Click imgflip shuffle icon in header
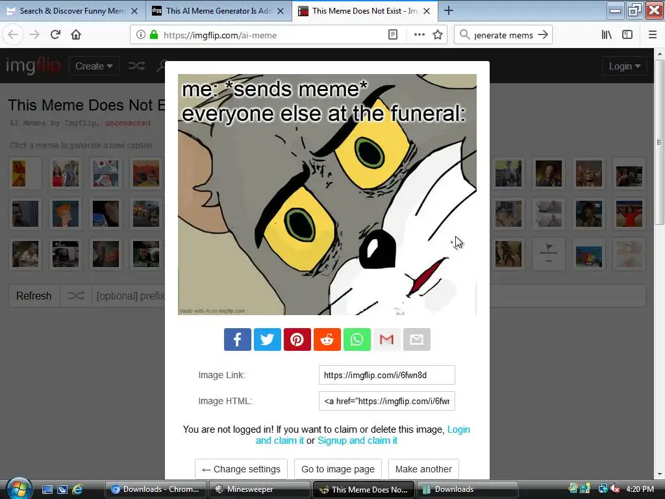Screen dimensions: 665x499 [136, 66]
